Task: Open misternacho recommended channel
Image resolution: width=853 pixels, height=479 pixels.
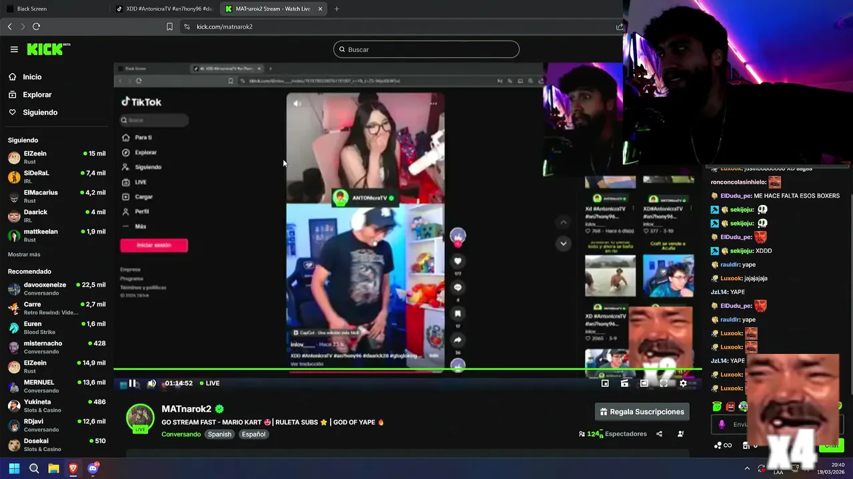Action: (57, 347)
